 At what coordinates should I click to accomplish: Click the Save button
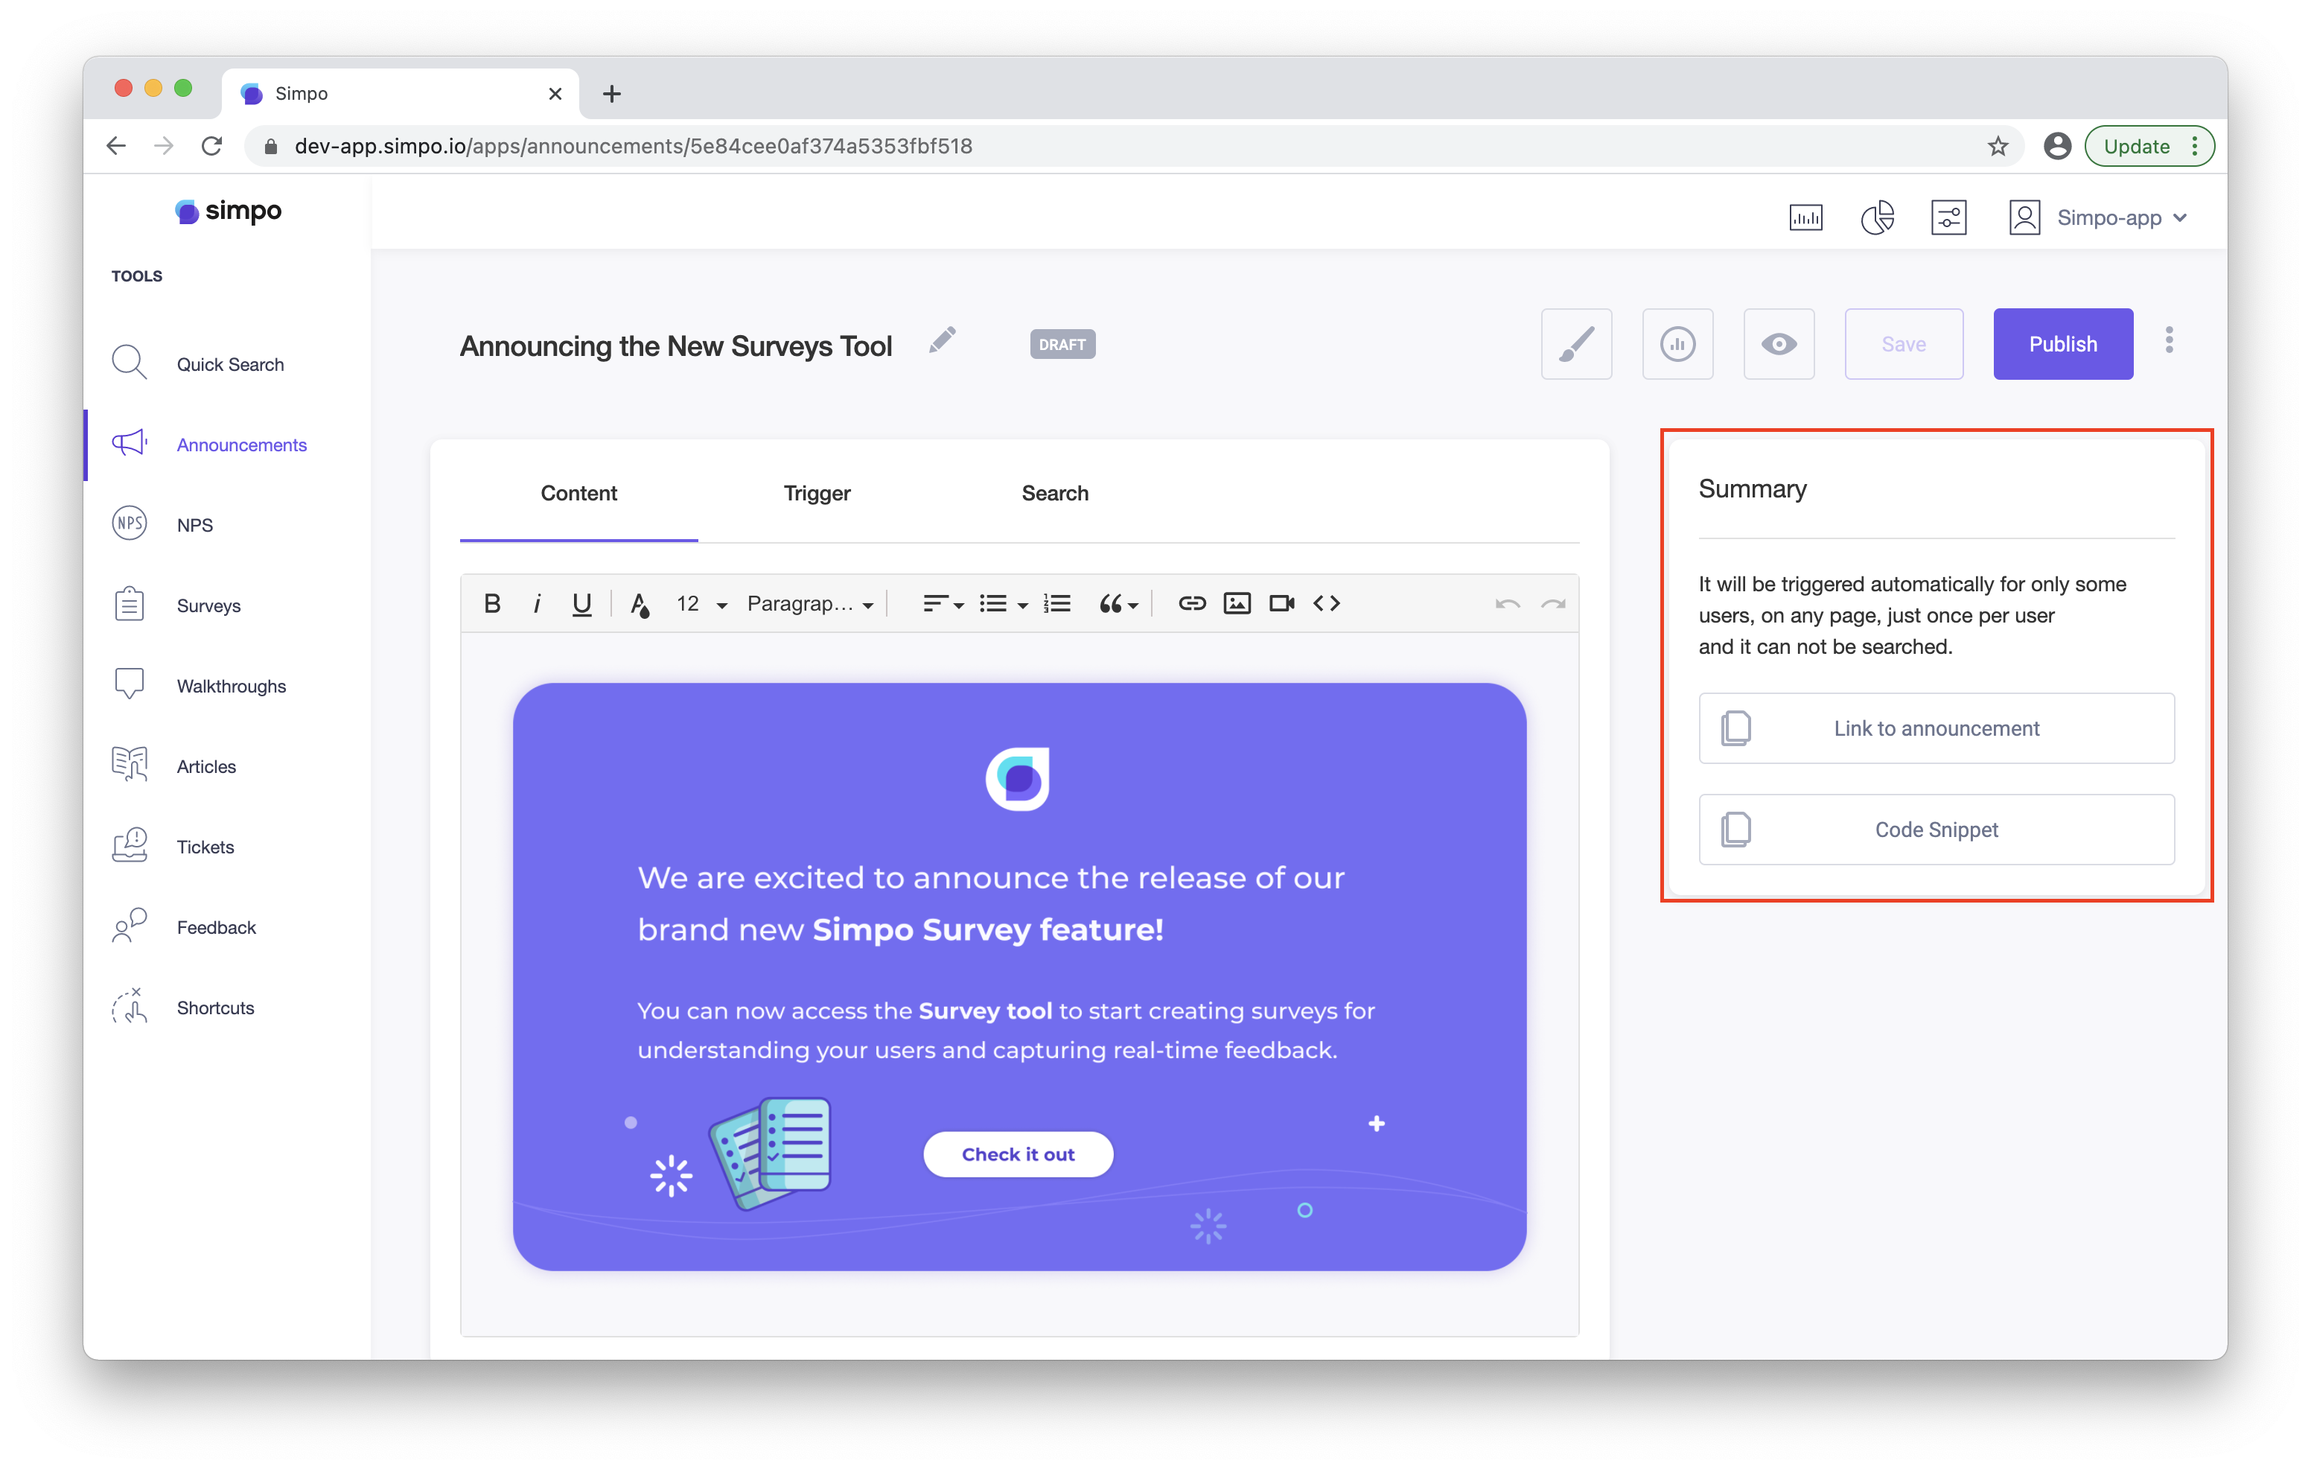[1903, 344]
